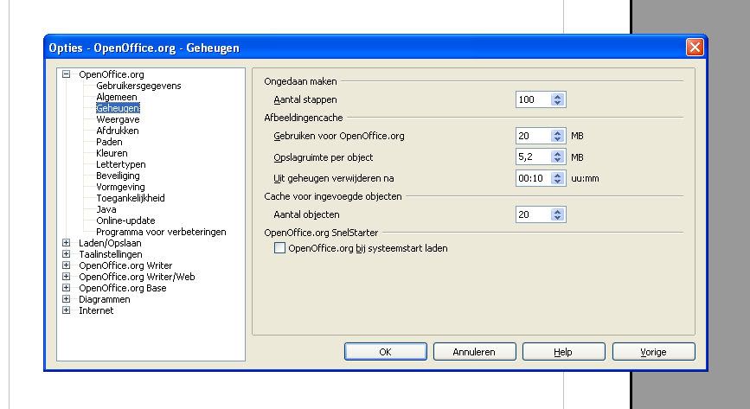The width and height of the screenshot is (750, 409).
Task: Select the OpenOffice.org Writer tree label
Action: [125, 265]
